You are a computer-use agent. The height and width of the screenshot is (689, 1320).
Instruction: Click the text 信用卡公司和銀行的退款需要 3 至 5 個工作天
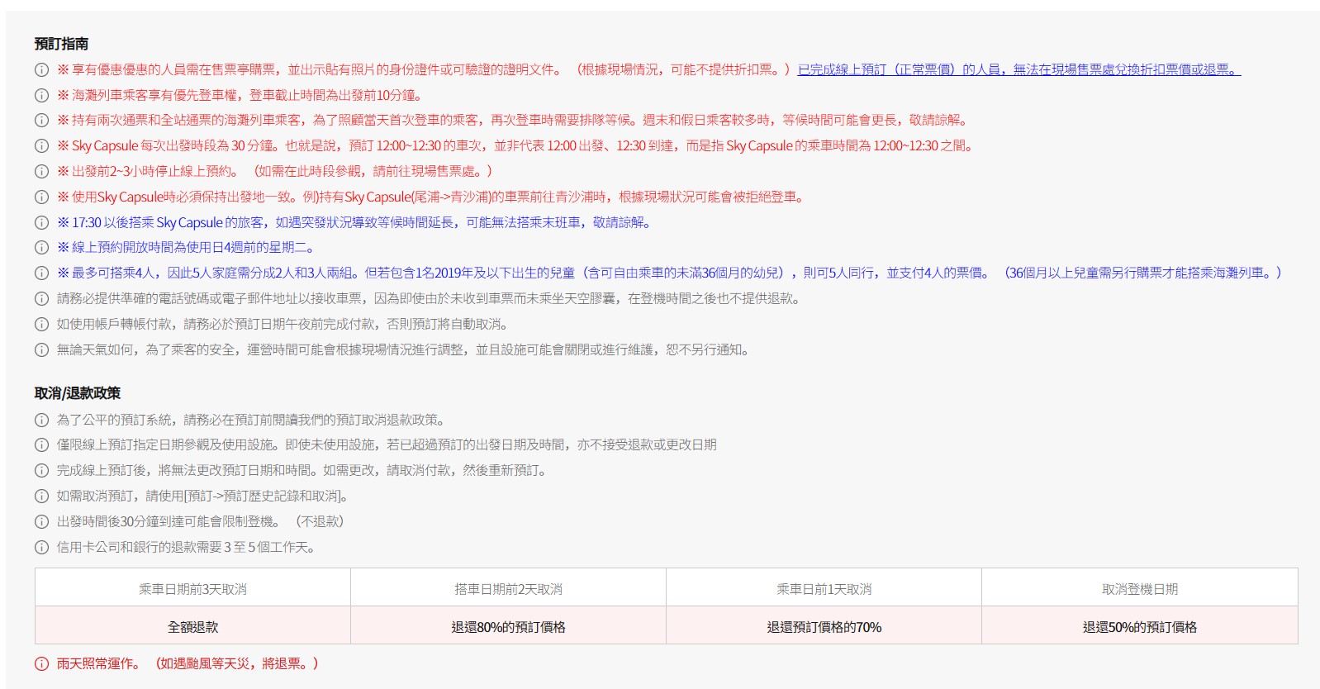coord(186,548)
